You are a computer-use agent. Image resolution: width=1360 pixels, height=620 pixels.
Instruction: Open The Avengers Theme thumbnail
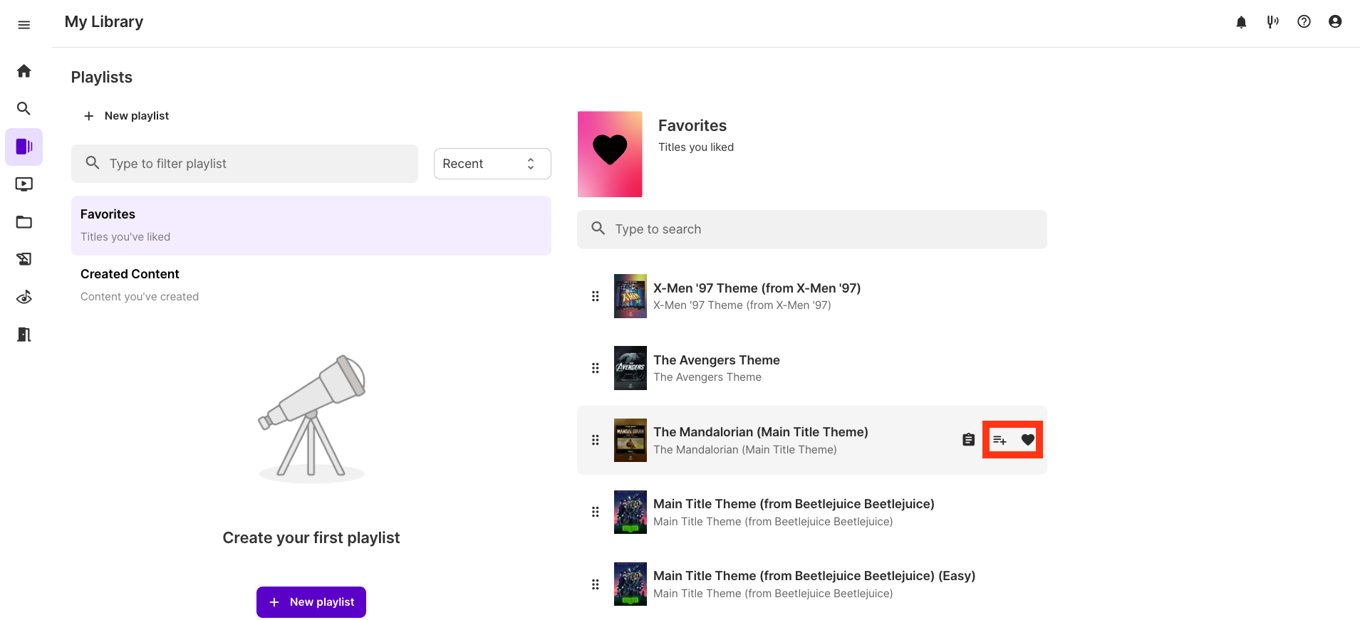click(630, 368)
